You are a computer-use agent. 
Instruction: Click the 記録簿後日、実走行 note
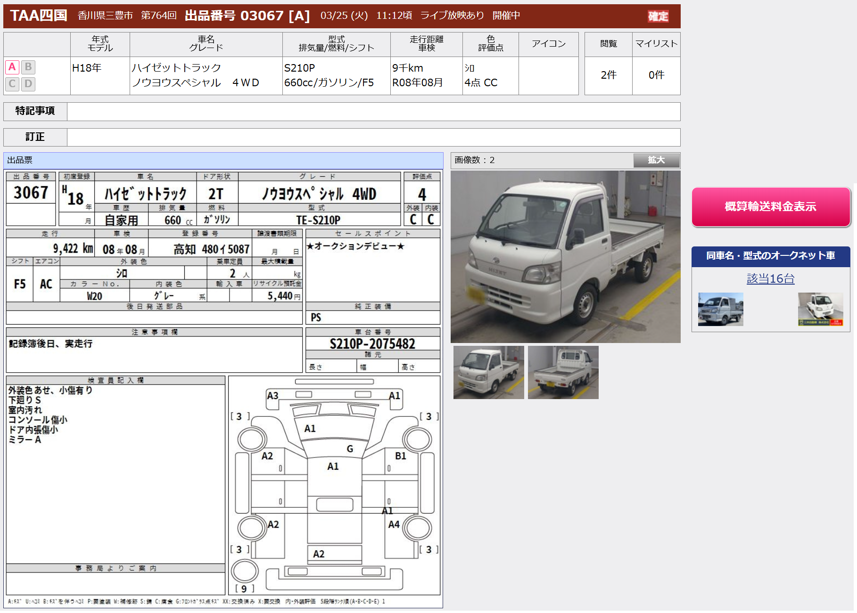tap(51, 343)
